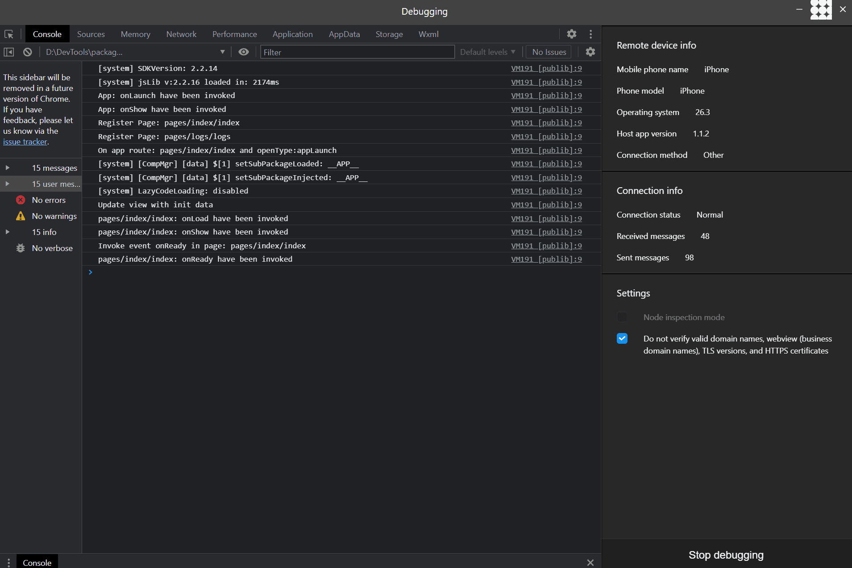
Task: Open the three-dot customize menu
Action: [590, 34]
